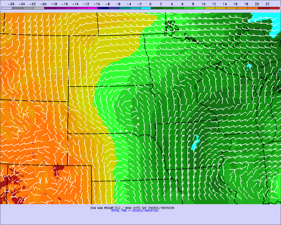Select the '-14' scale label
The image size is (281, 225).
(x=75, y=4)
